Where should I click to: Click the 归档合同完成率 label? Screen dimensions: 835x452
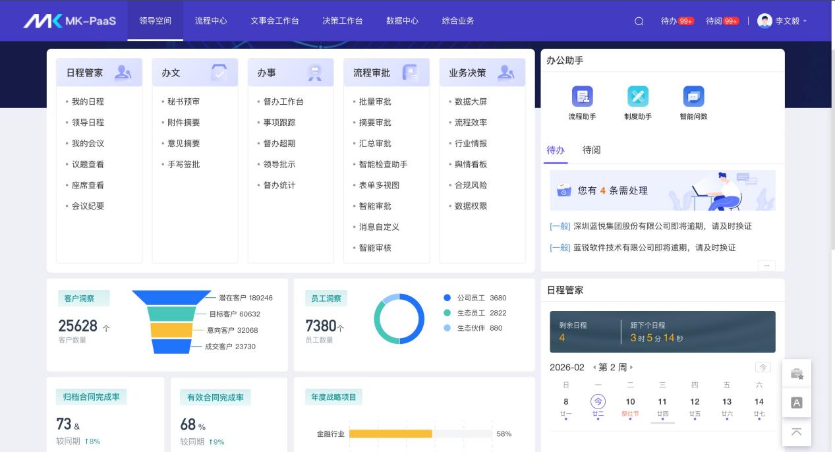[x=92, y=397]
